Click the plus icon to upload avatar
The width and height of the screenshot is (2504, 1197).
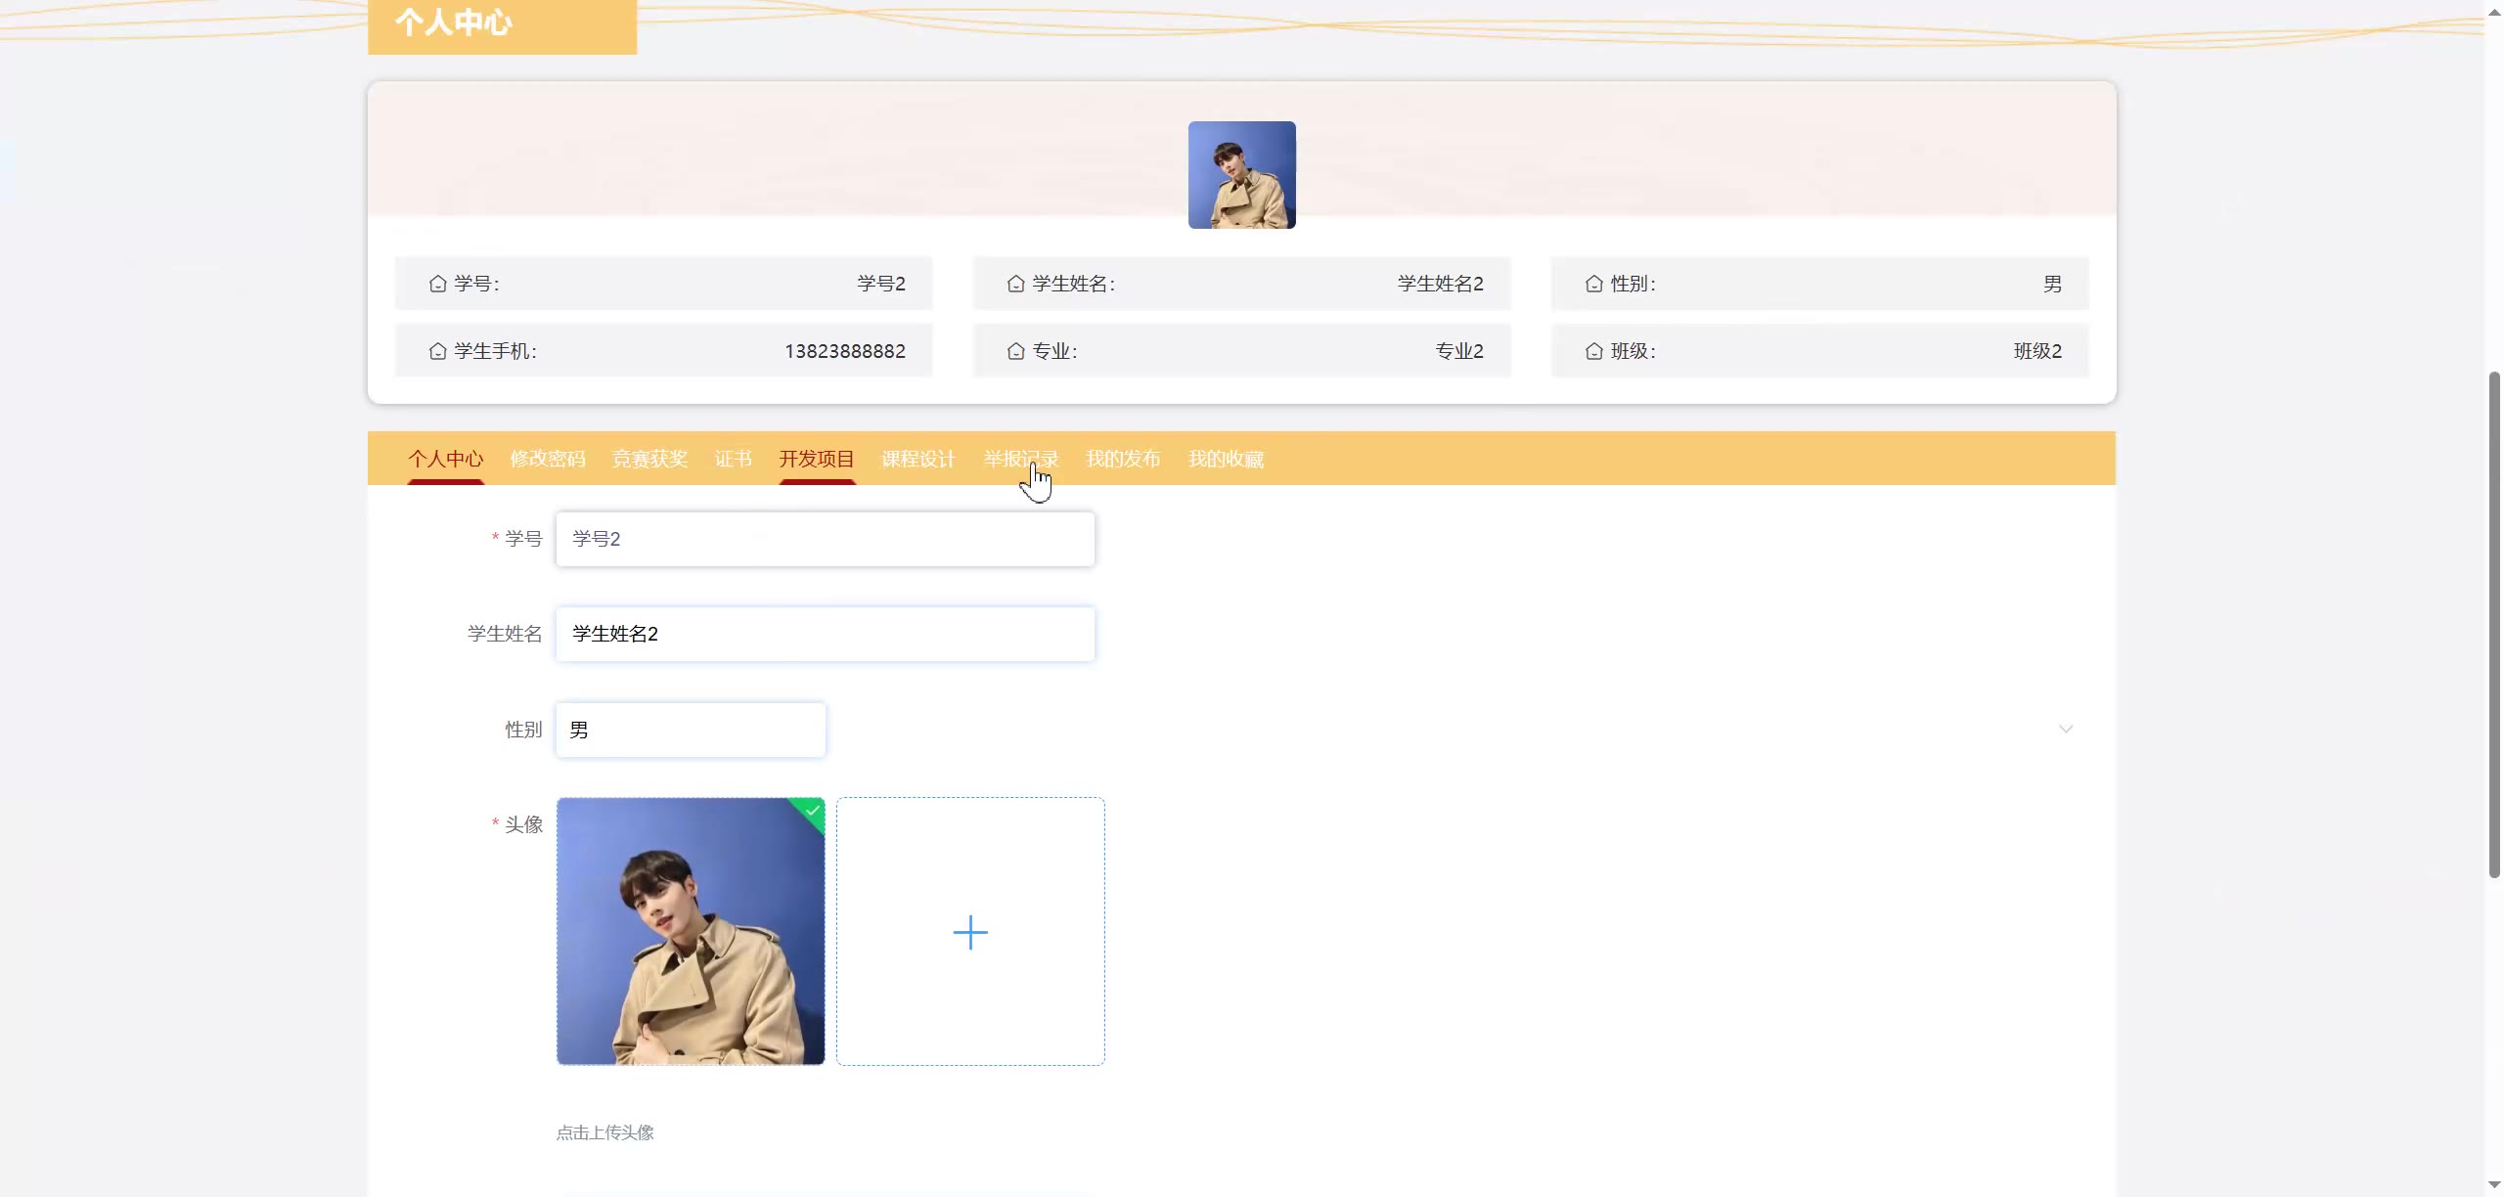point(969,932)
